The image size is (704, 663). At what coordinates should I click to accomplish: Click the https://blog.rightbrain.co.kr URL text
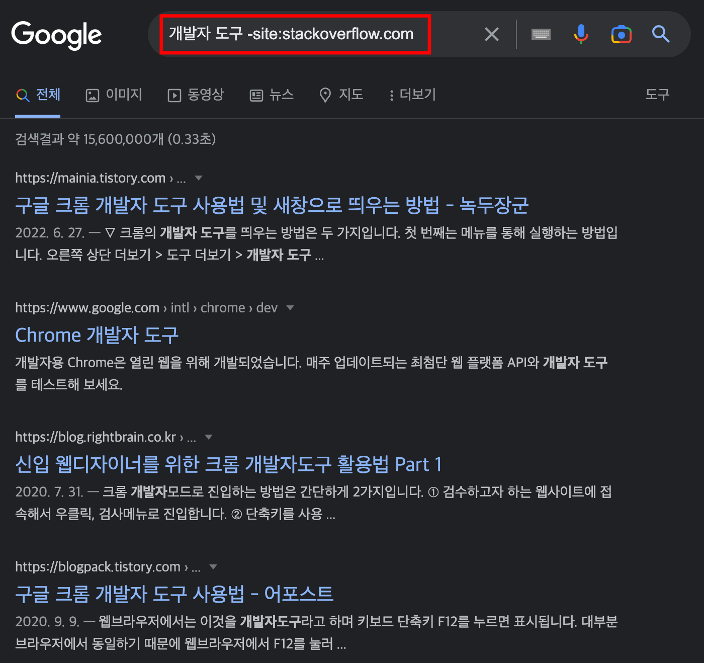[96, 437]
